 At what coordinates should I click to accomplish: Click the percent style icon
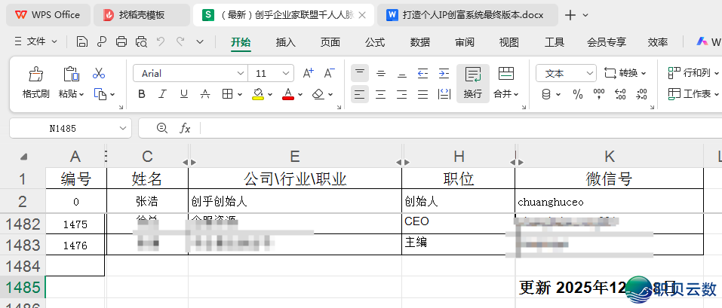578,94
